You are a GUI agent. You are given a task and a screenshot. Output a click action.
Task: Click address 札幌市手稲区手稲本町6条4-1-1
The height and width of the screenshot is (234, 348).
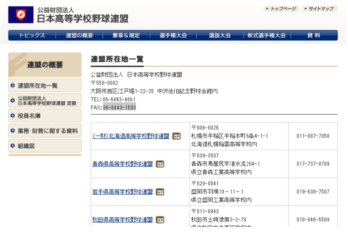pyautogui.click(x=230, y=136)
